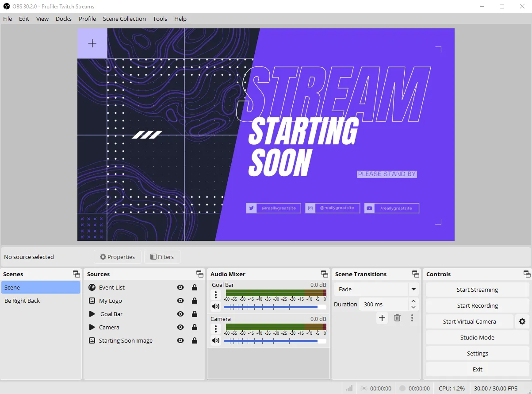The image size is (532, 394).
Task: Pop out the Scenes dock
Action: (77, 274)
